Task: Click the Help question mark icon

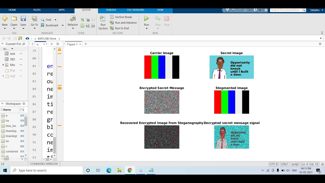Action: click(x=255, y=10)
